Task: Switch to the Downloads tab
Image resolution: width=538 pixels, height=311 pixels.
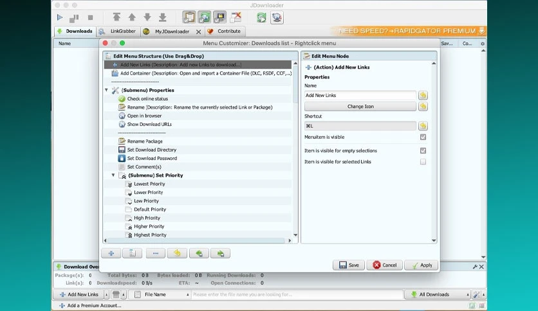Action: coord(75,31)
